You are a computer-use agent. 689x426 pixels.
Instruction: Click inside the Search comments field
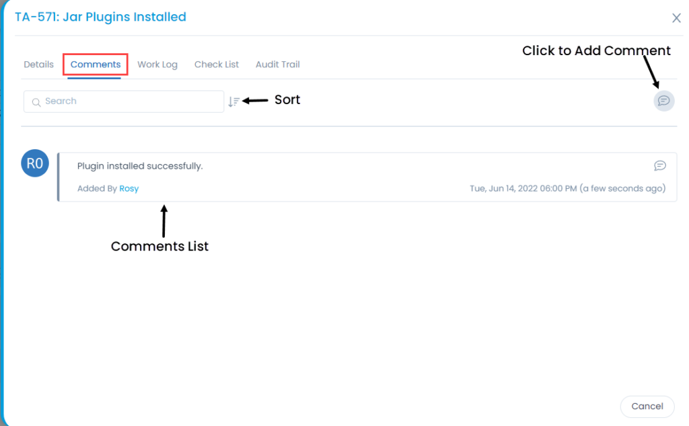pyautogui.click(x=124, y=101)
